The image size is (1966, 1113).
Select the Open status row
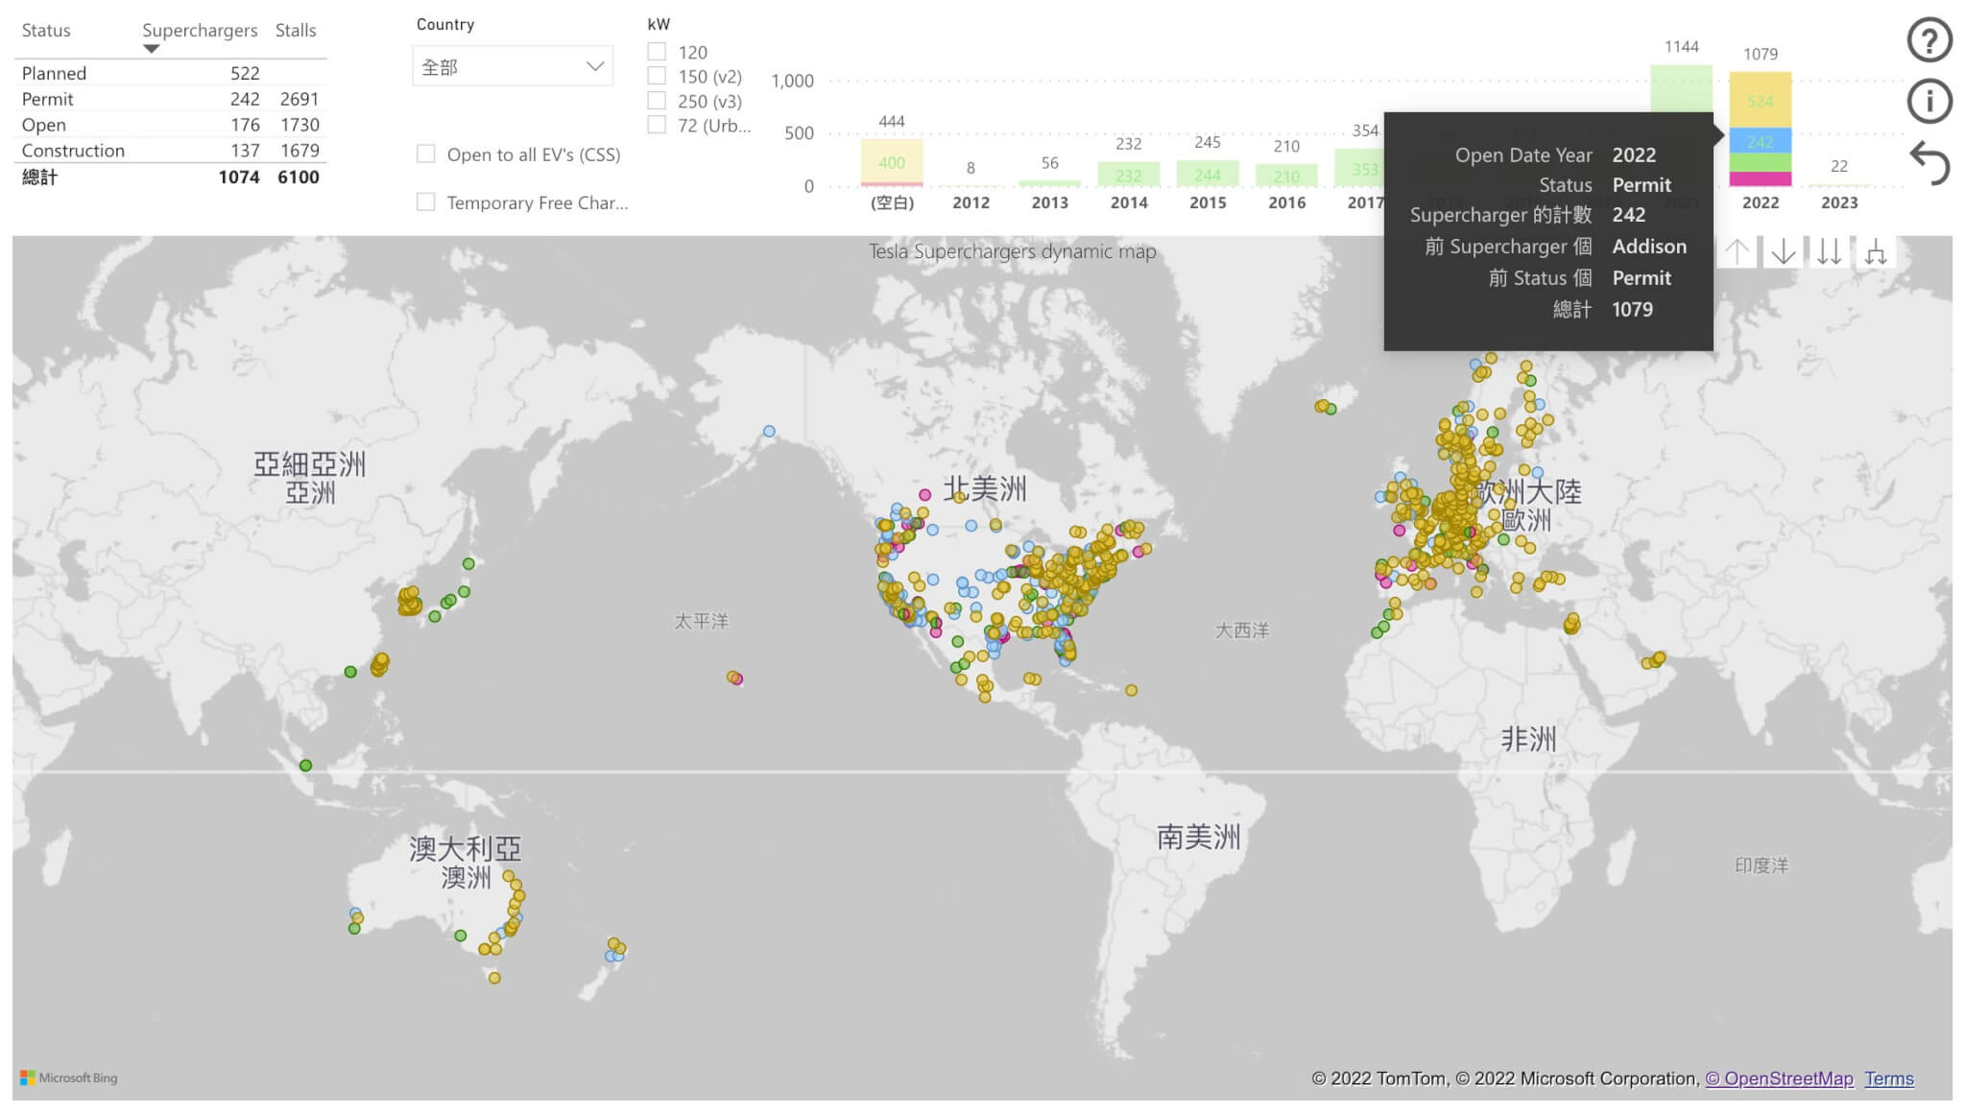170,125
